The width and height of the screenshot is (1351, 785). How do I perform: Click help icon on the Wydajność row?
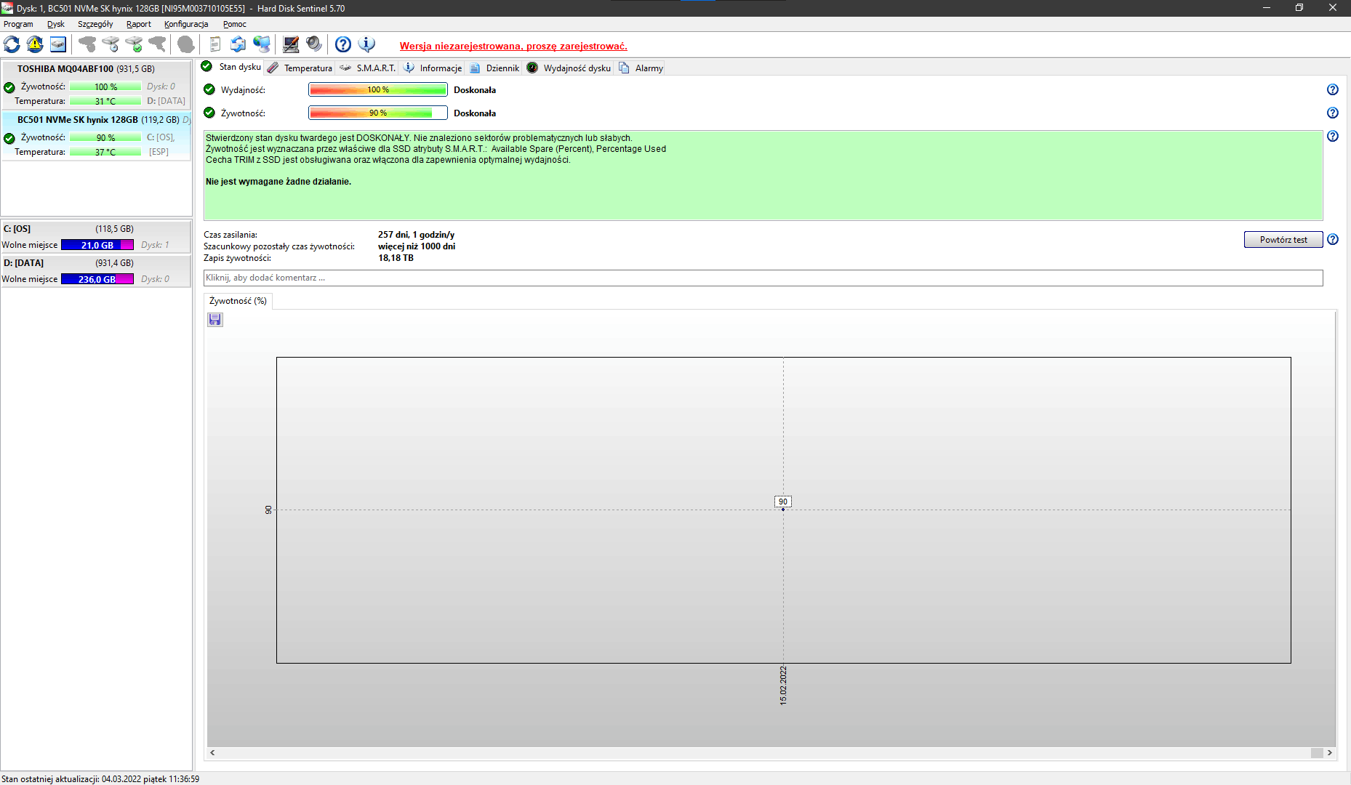[x=1333, y=89]
